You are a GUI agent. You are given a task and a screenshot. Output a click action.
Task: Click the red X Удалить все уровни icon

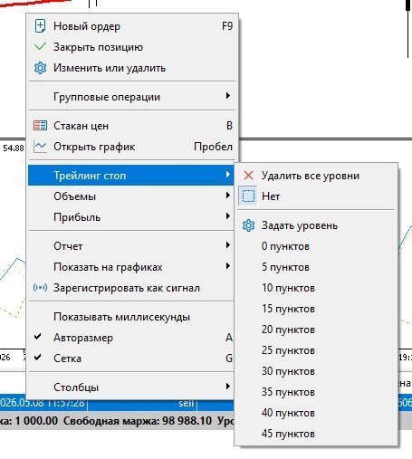click(x=248, y=176)
